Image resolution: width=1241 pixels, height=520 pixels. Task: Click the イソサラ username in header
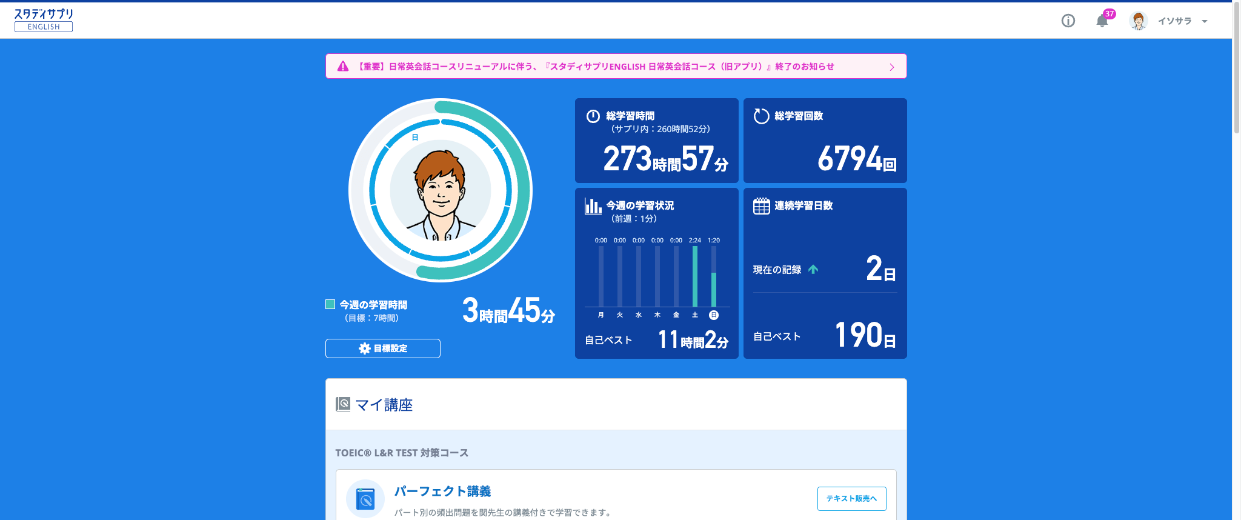click(1174, 21)
